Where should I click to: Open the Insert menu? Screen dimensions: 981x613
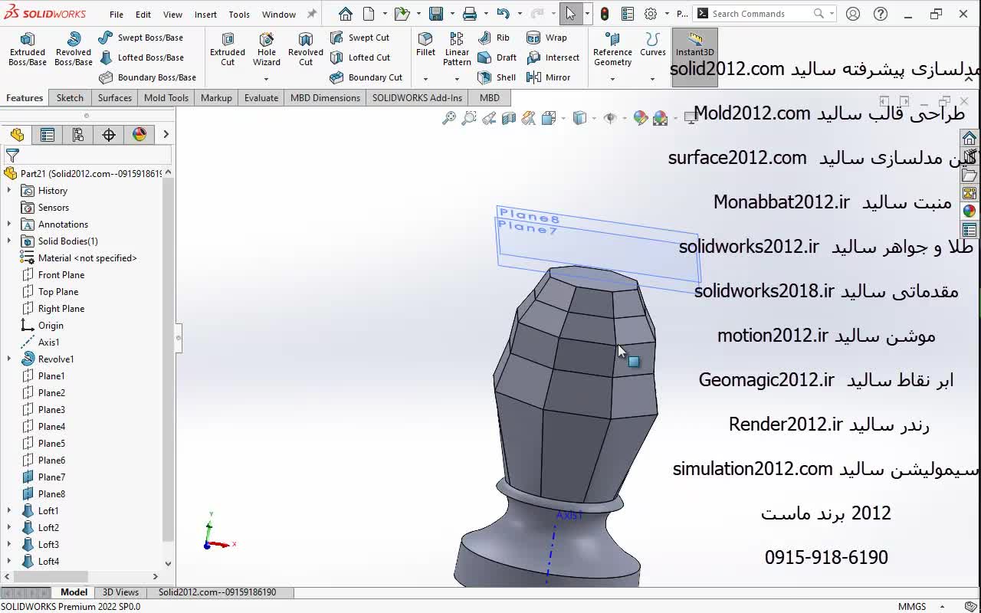pos(205,15)
